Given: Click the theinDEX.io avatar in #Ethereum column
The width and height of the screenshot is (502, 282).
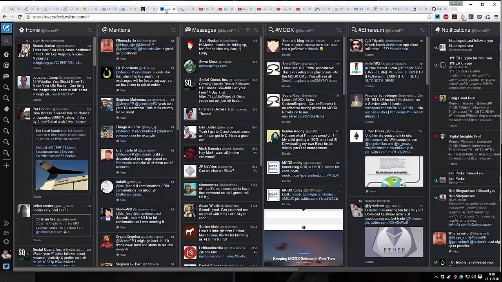Looking at the screenshot, I should 356,68.
